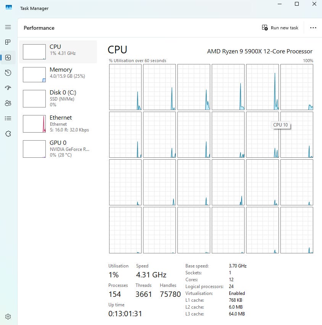Image resolution: width=322 pixels, height=325 pixels.
Task: Select GPU 0 in the resource list
Action: tap(58, 149)
